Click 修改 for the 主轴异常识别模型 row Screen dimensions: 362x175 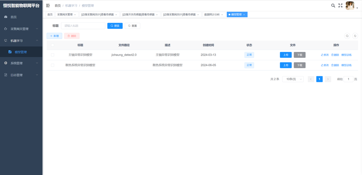pyautogui.click(x=325, y=55)
